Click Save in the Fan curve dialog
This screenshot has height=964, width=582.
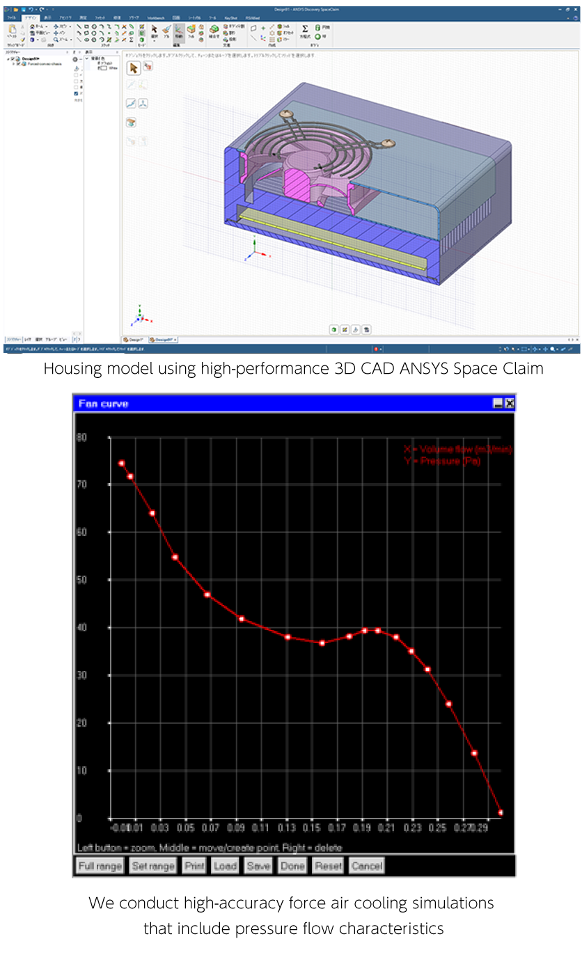[258, 866]
